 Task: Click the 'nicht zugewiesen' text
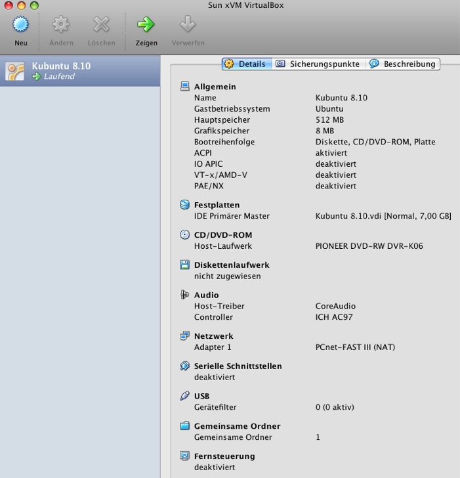point(227,276)
